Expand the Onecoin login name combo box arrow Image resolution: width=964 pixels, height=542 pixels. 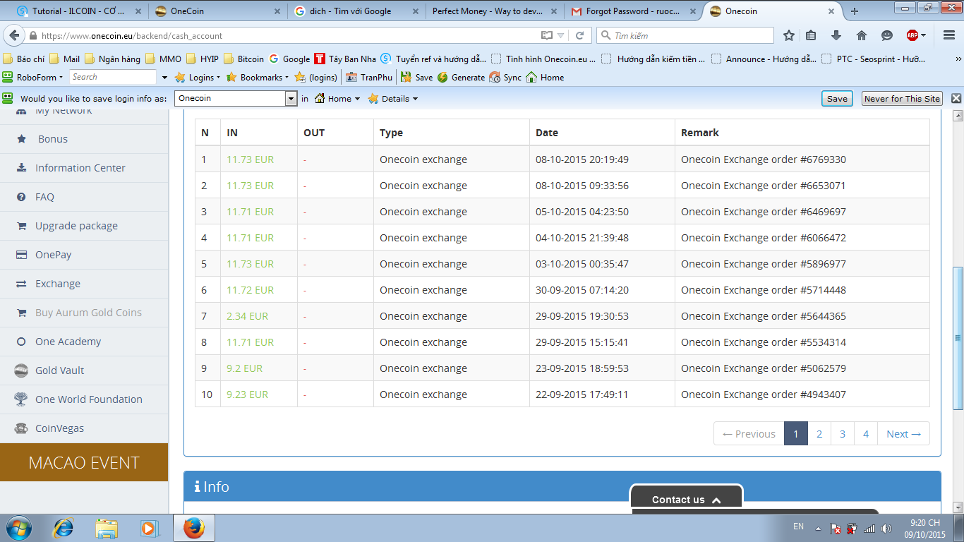291,99
